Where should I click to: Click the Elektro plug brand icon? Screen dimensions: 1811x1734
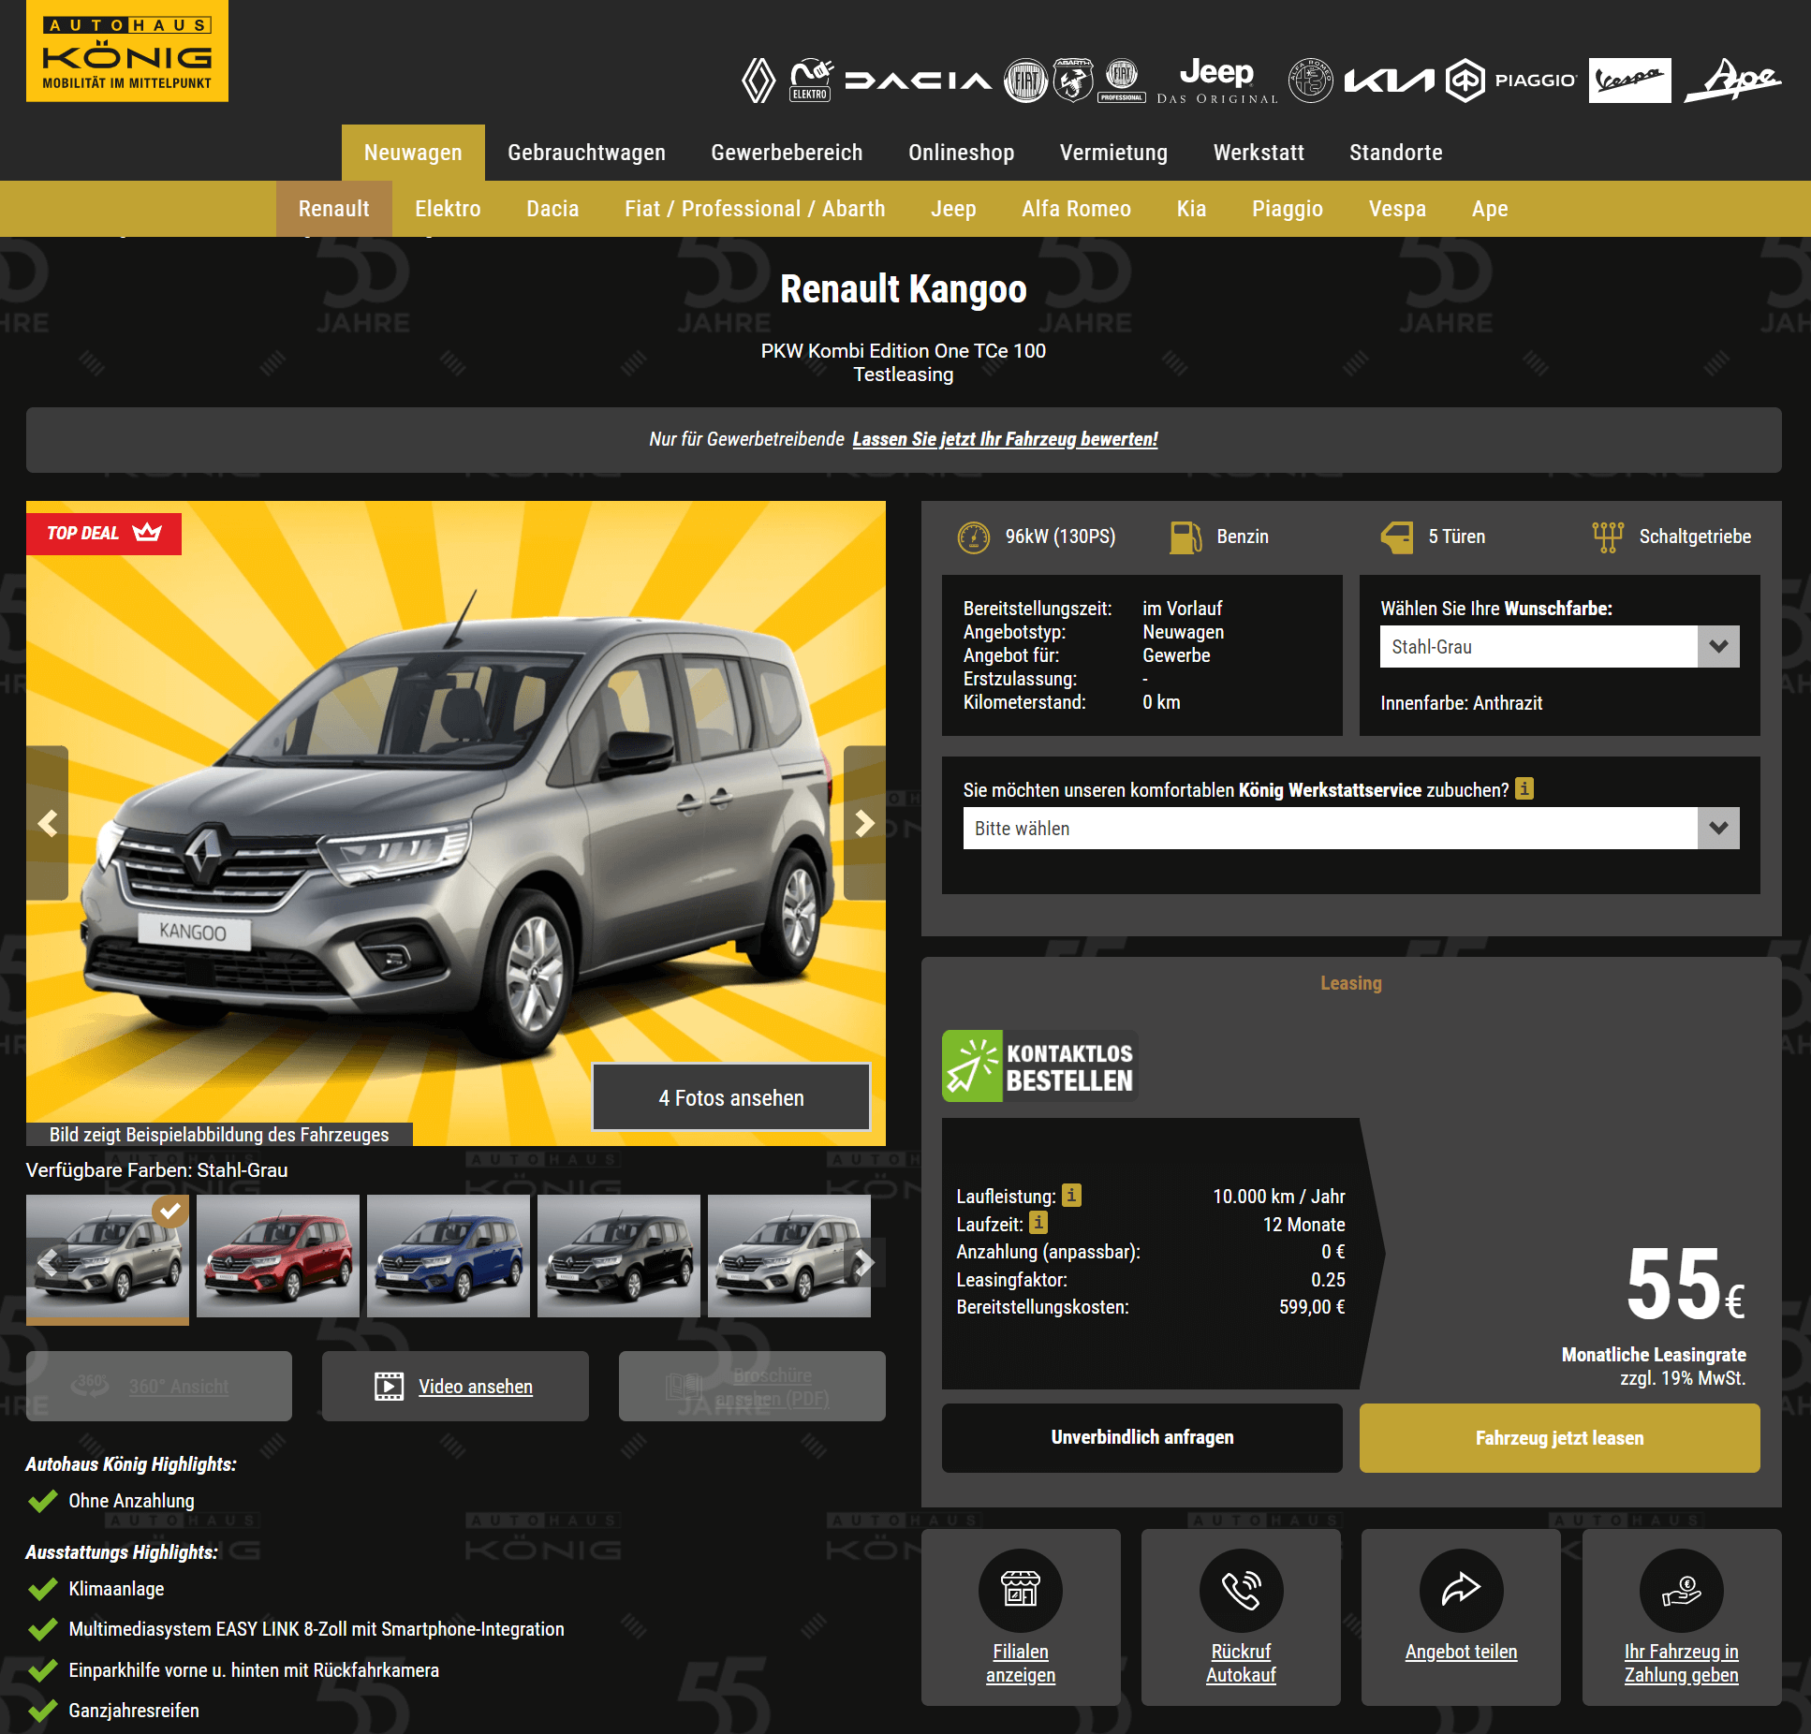pyautogui.click(x=811, y=81)
